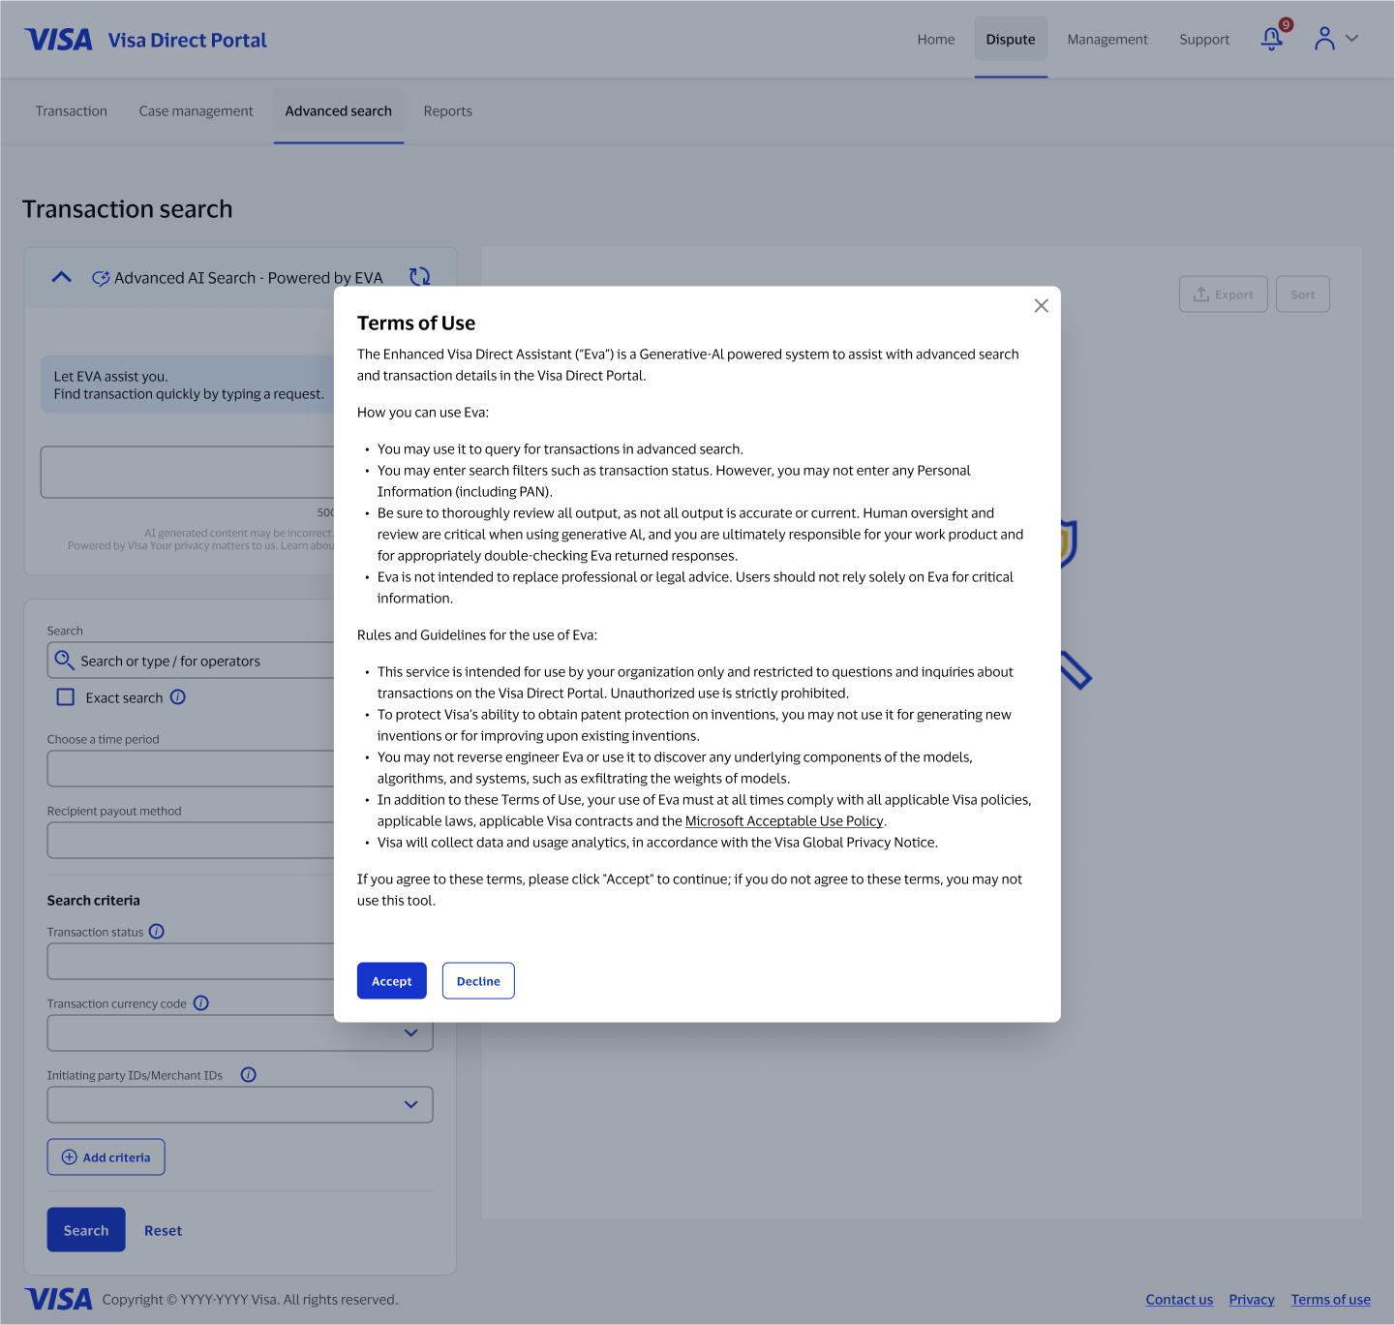Open the notifications bell with 9 alerts

pyautogui.click(x=1271, y=39)
